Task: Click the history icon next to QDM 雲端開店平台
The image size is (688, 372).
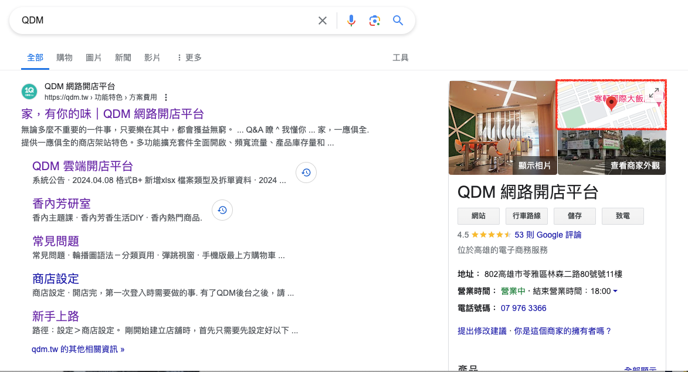Action: [306, 173]
